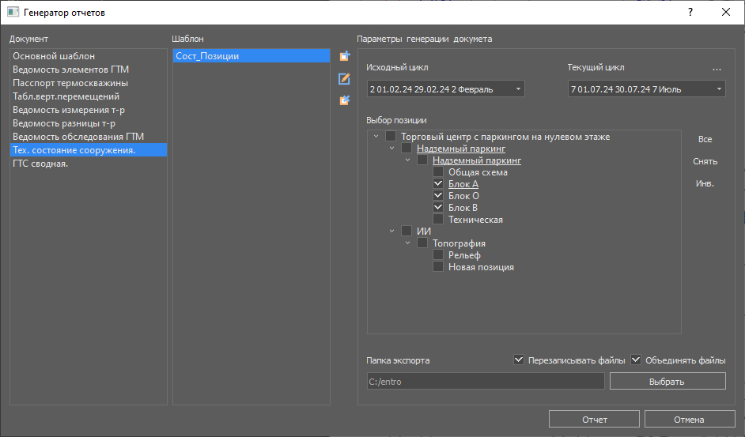
Task: Click the export folder path field
Action: pyautogui.click(x=485, y=382)
